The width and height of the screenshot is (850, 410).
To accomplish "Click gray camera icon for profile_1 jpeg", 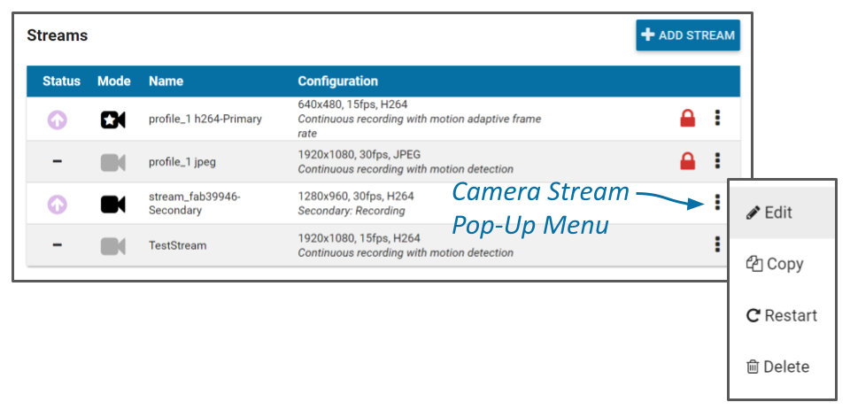I will point(112,162).
